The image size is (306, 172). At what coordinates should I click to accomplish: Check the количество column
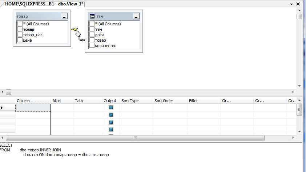click(92, 46)
